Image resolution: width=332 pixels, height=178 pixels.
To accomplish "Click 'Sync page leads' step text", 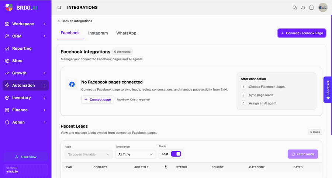I will tap(261, 95).
